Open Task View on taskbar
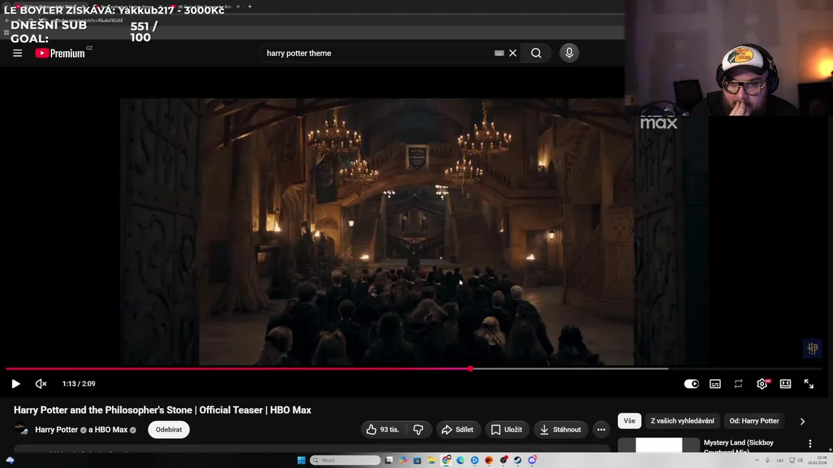 point(389,460)
